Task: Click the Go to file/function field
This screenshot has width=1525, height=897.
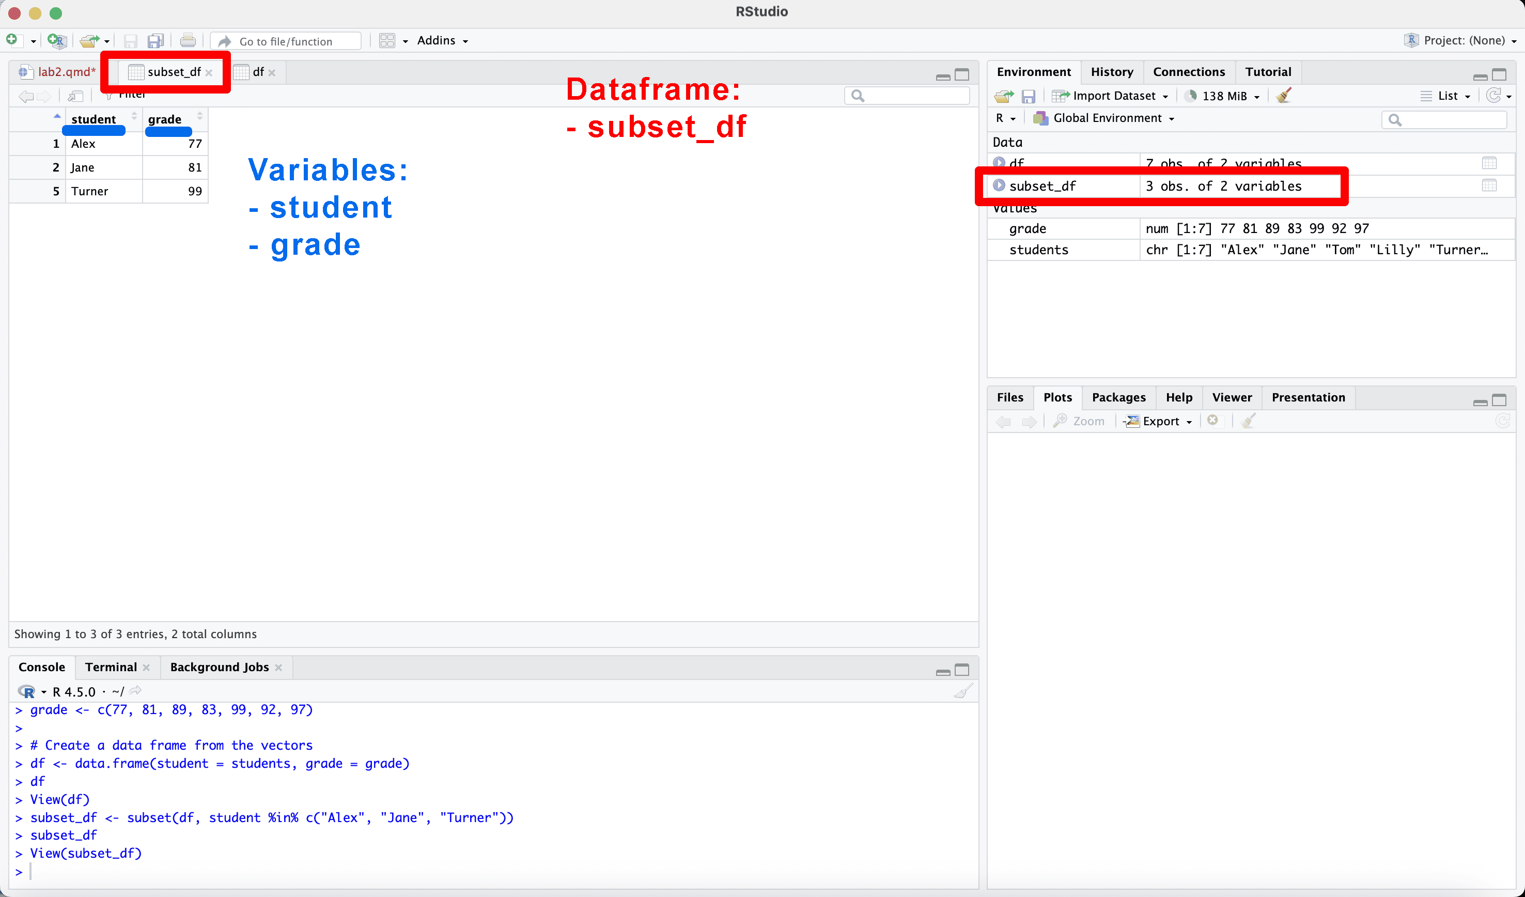Action: pos(286,41)
